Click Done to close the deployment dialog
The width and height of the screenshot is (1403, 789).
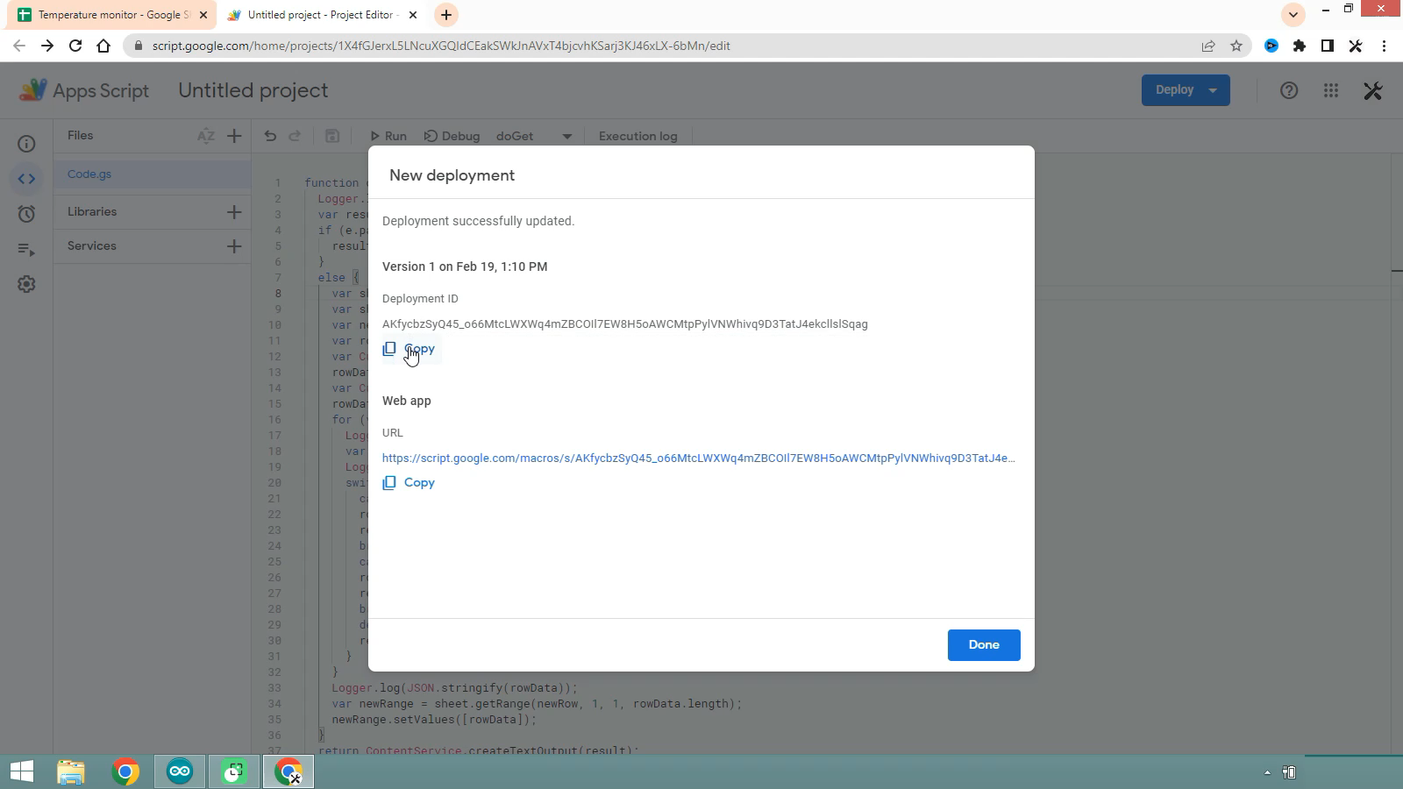(984, 645)
